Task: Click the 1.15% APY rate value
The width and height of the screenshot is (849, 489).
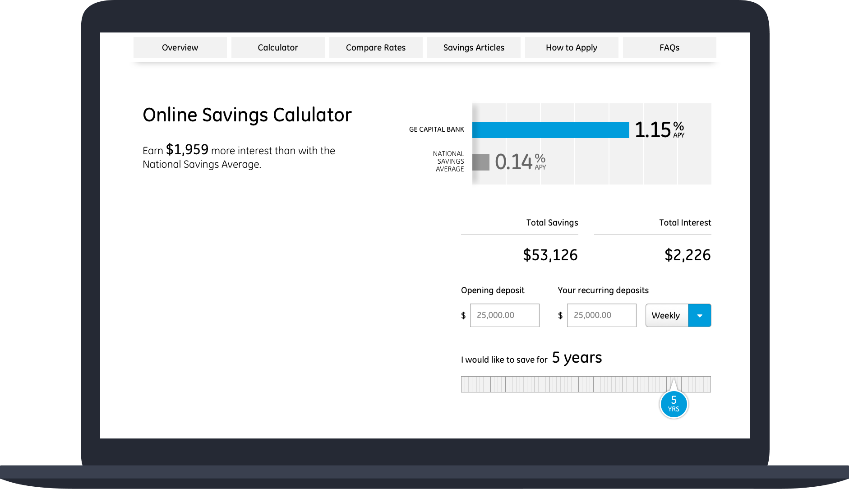Action: [x=660, y=130]
